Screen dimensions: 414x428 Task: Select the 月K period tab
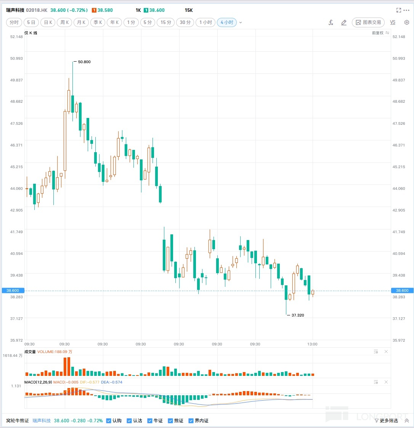[81, 22]
